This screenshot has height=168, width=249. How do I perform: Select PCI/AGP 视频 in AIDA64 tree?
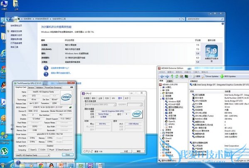point(173,104)
